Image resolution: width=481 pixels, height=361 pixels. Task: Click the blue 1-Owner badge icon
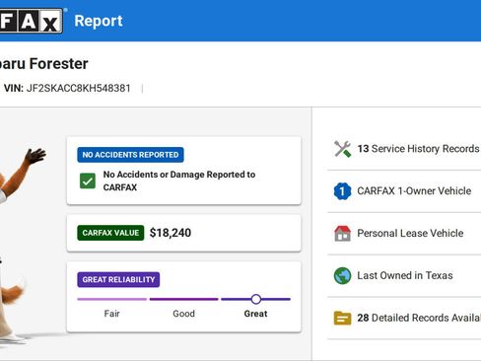342,191
